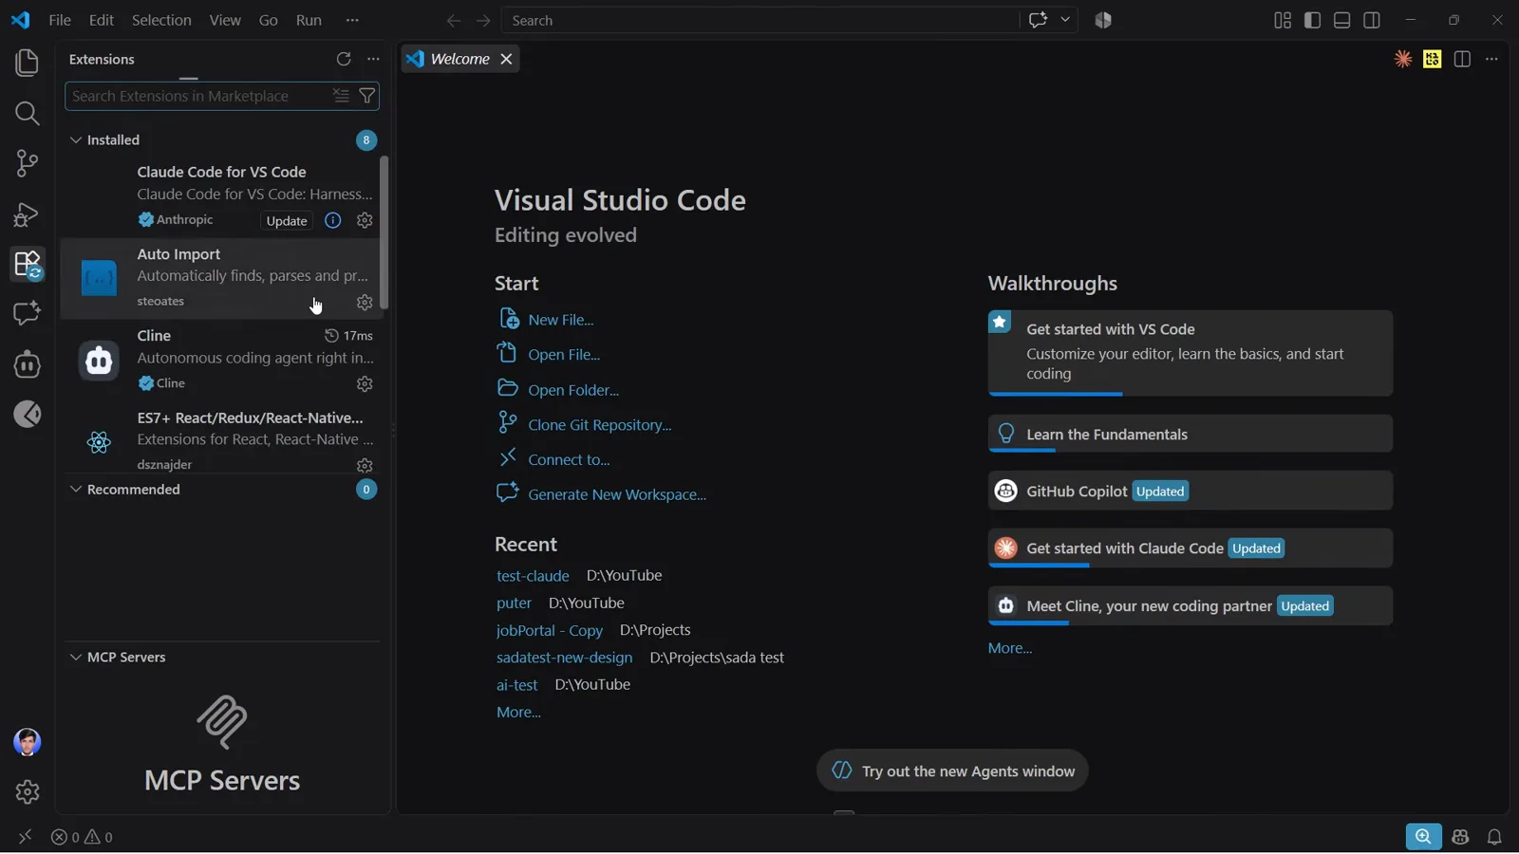Viewport: 1519px width, 854px height.
Task: Open Source Control view in activity bar
Action: (x=27, y=163)
